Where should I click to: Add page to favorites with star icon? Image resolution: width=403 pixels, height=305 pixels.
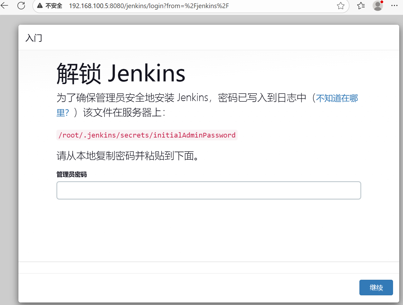341,6
